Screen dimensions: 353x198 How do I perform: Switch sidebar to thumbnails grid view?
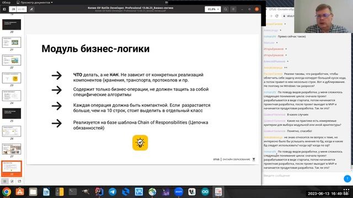pos(5,181)
